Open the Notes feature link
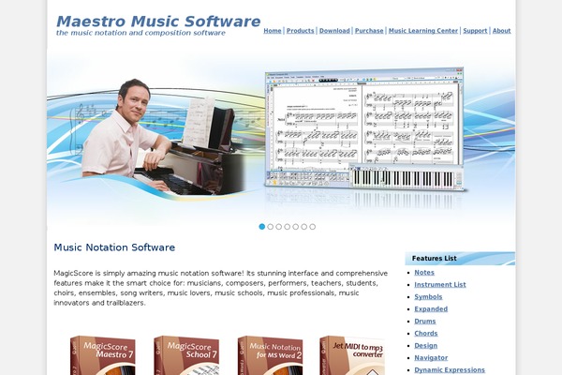Screen dimensions: 562x375 [424, 273]
